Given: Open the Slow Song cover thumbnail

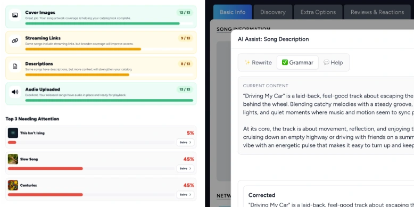Looking at the screenshot, I should point(13,159).
